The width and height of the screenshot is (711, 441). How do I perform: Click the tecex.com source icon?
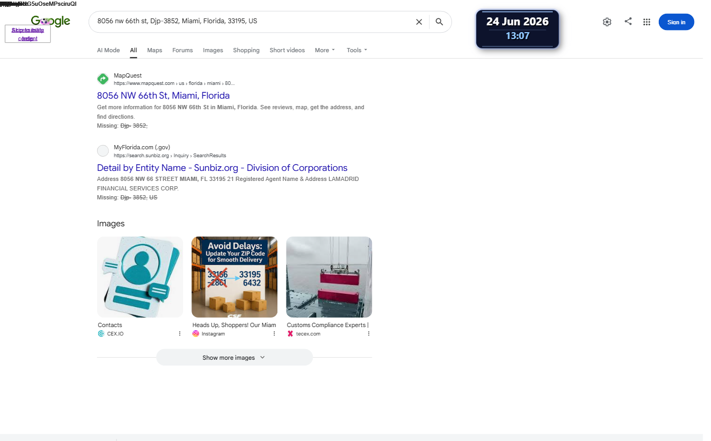pyautogui.click(x=290, y=333)
